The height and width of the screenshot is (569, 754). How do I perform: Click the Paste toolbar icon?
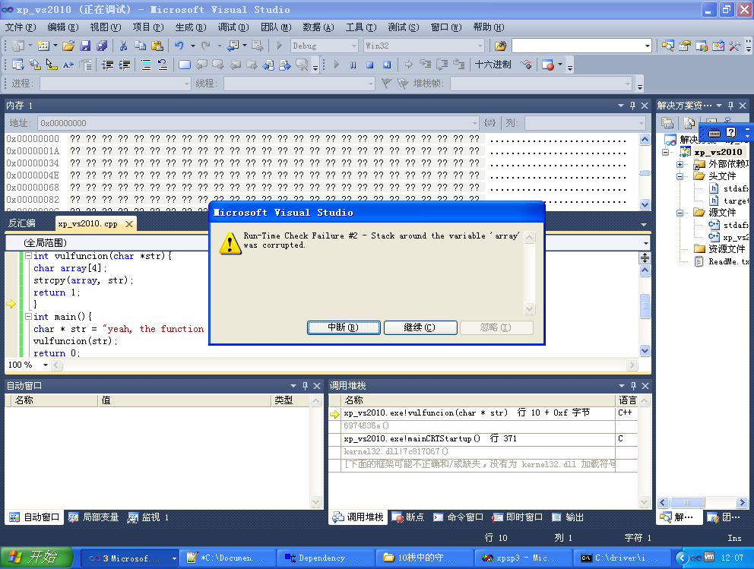coord(157,46)
